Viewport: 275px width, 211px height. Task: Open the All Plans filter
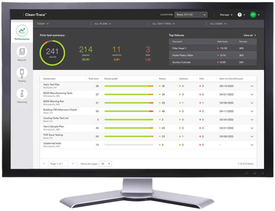(x=103, y=24)
